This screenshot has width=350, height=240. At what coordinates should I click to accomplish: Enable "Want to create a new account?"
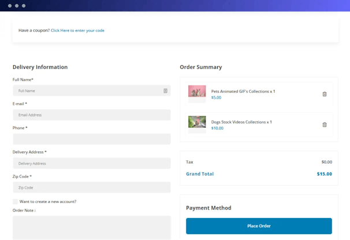pyautogui.click(x=16, y=201)
